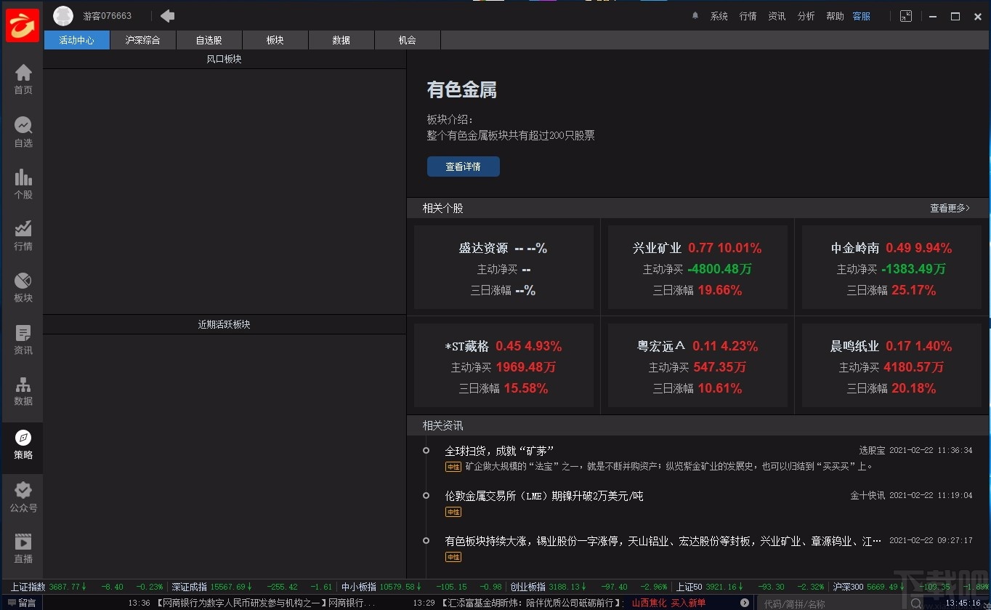Screen dimensions: 991x610
Task: Click the window resize mode icon
Action: pos(905,15)
